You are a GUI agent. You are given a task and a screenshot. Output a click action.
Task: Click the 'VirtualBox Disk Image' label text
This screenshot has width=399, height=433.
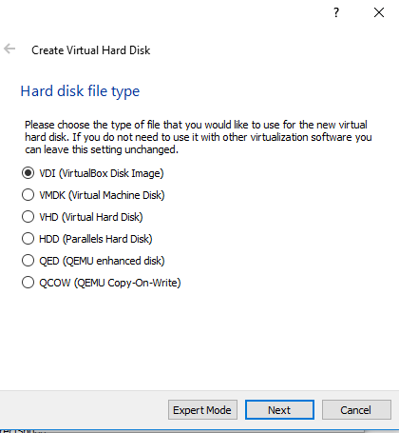click(x=111, y=173)
